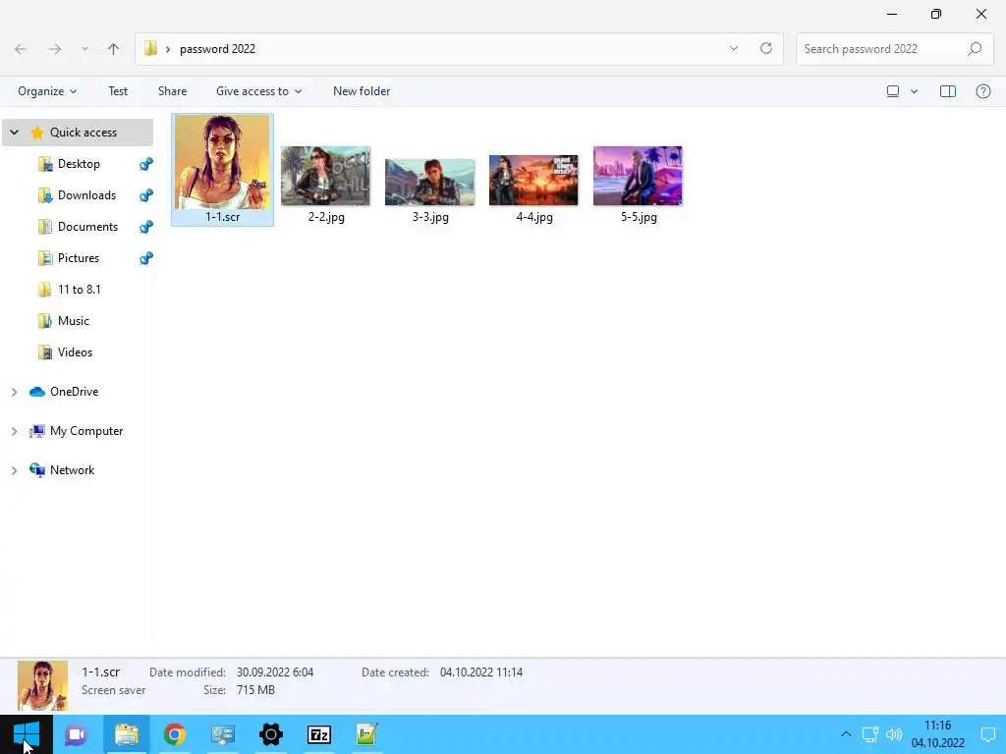Open the Organize menu
Image resolution: width=1006 pixels, height=754 pixels.
click(47, 91)
